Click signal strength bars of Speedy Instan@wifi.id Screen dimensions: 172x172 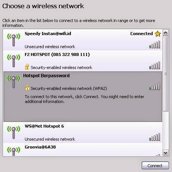[x=154, y=44]
